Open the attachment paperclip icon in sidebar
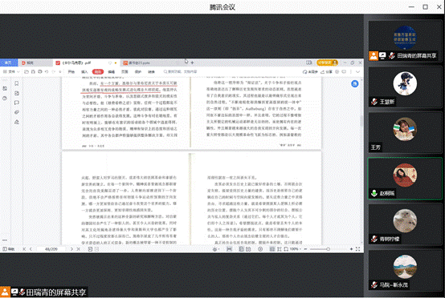The height and width of the screenshot is (298, 445). [16, 112]
